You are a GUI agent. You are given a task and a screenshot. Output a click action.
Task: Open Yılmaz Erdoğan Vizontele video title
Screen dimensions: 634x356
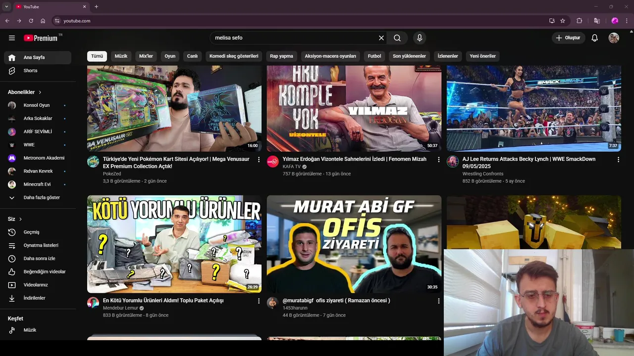point(354,159)
